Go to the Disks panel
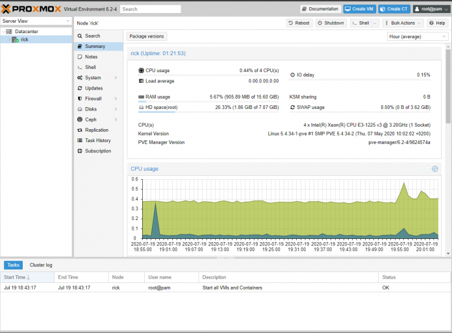The width and height of the screenshot is (452, 333). tap(90, 109)
